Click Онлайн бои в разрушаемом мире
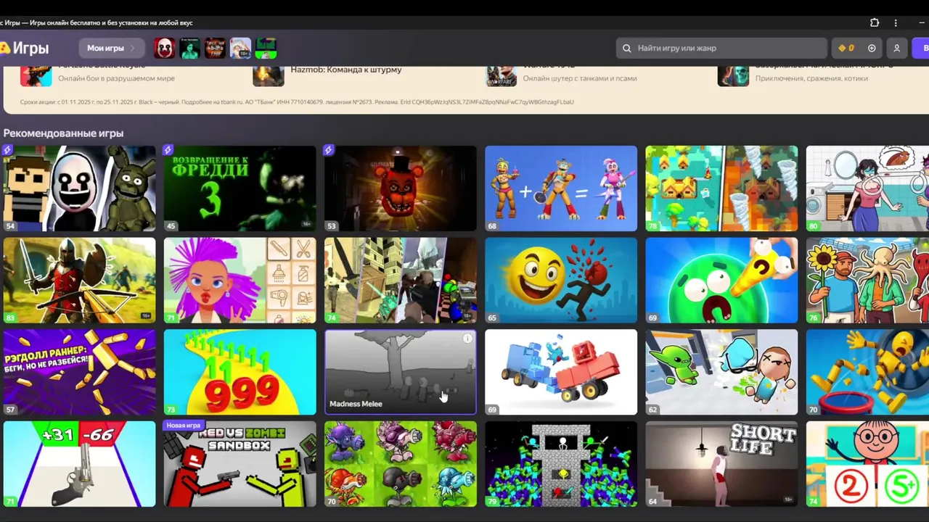 [116, 78]
